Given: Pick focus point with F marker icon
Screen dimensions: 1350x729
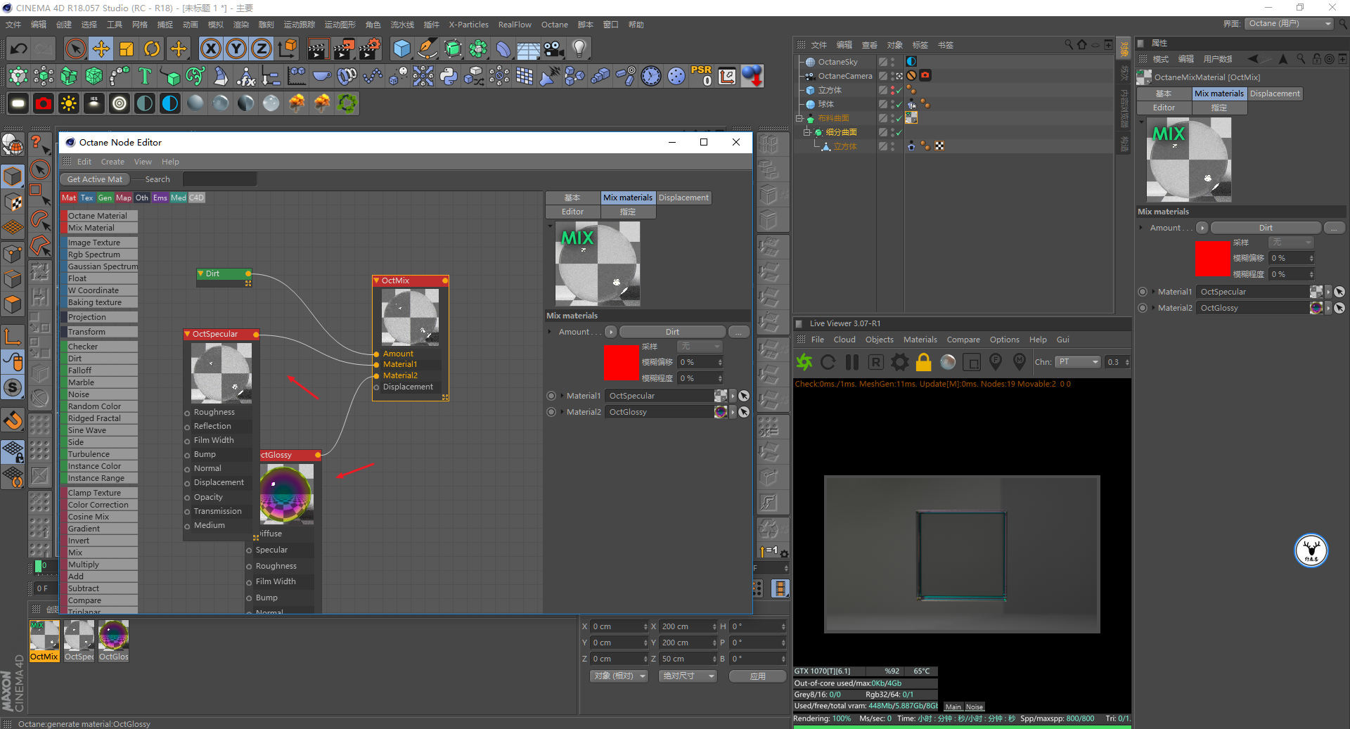Looking at the screenshot, I should coord(996,362).
